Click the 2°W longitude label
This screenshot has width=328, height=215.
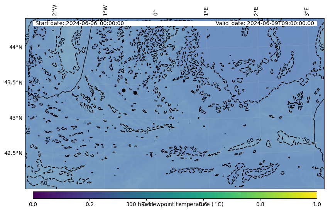coord(55,11)
